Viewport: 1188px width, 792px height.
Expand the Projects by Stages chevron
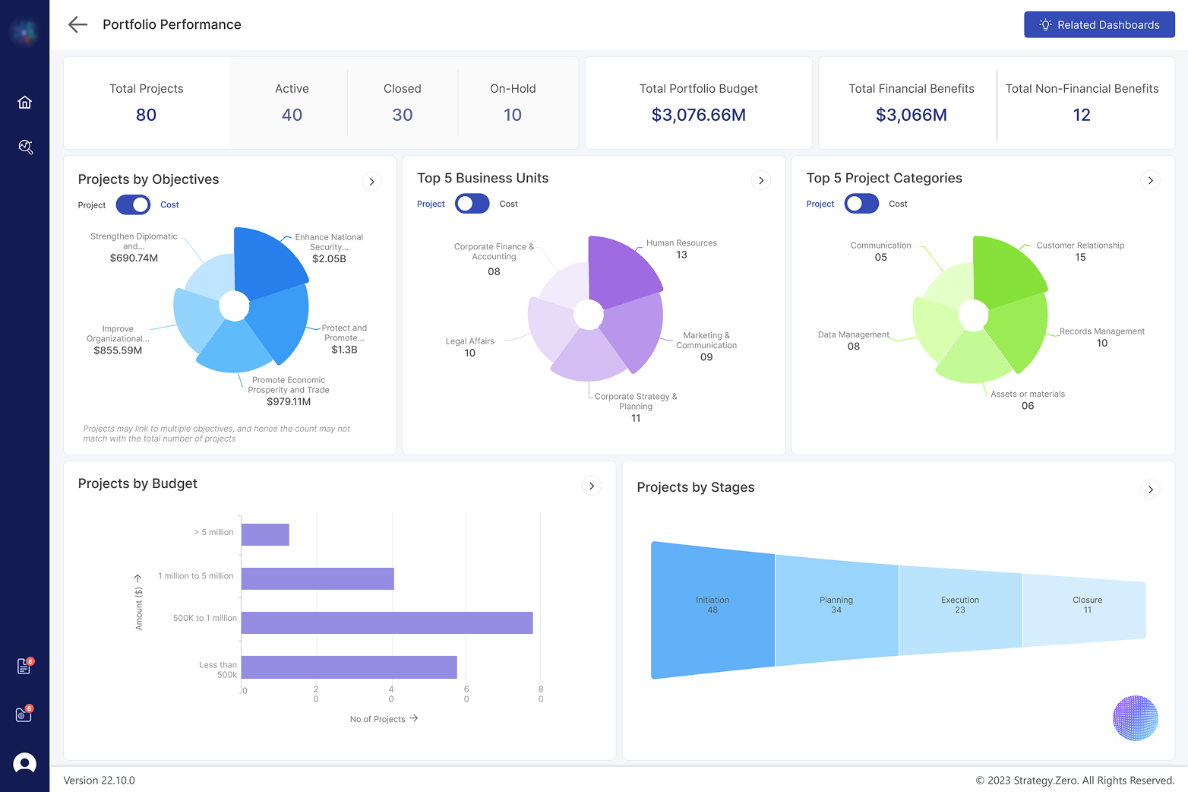tap(1150, 489)
